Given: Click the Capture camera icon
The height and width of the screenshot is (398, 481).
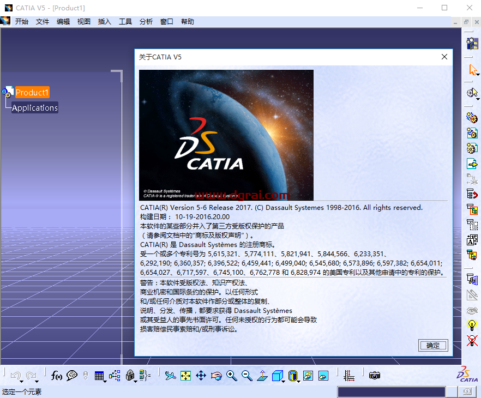Looking at the screenshot, I should pos(375,375).
